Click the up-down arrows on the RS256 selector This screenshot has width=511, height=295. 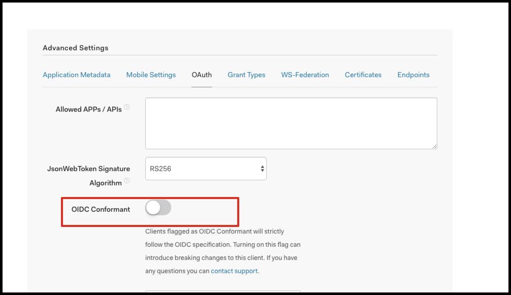point(262,169)
